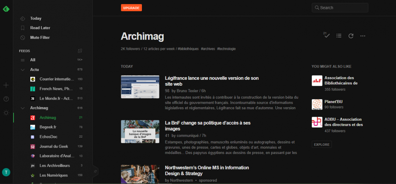The height and width of the screenshot is (184, 396).
Task: Open Begeek.fr feed
Action: [48, 127]
